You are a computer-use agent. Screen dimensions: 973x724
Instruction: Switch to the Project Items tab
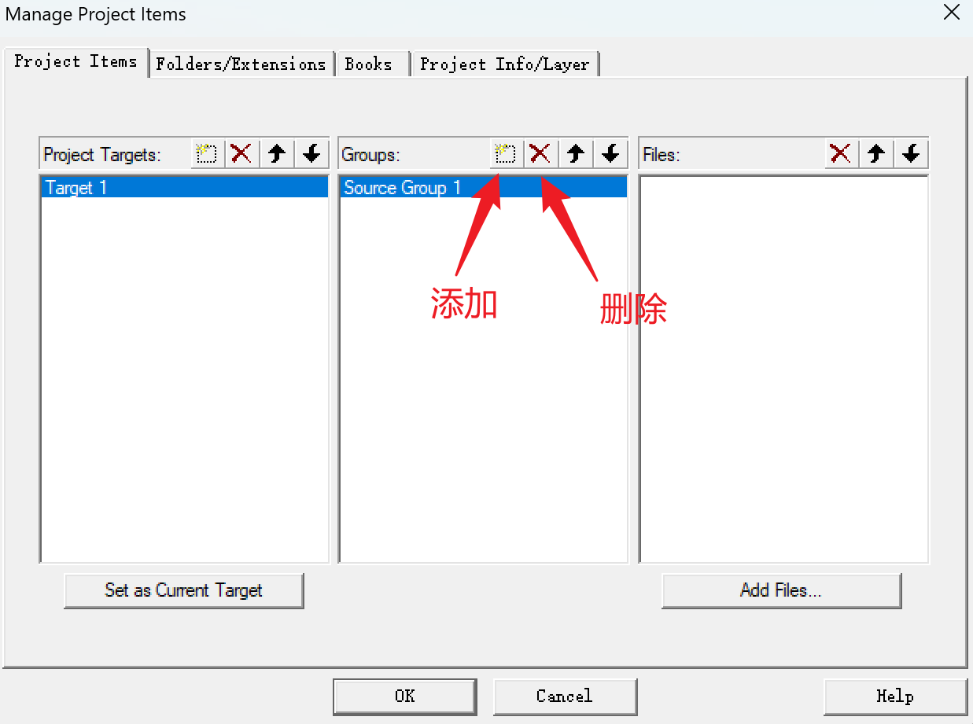76,61
